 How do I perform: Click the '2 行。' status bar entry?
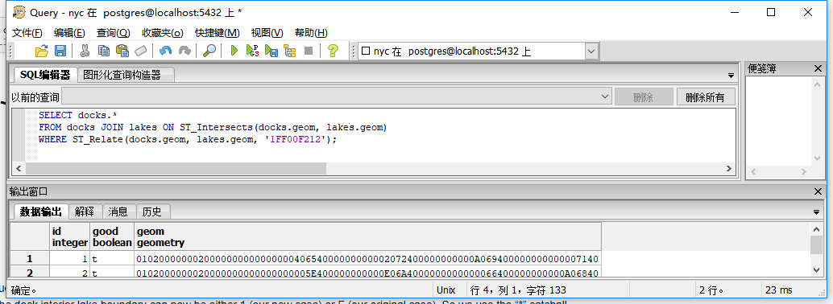pyautogui.click(x=712, y=290)
